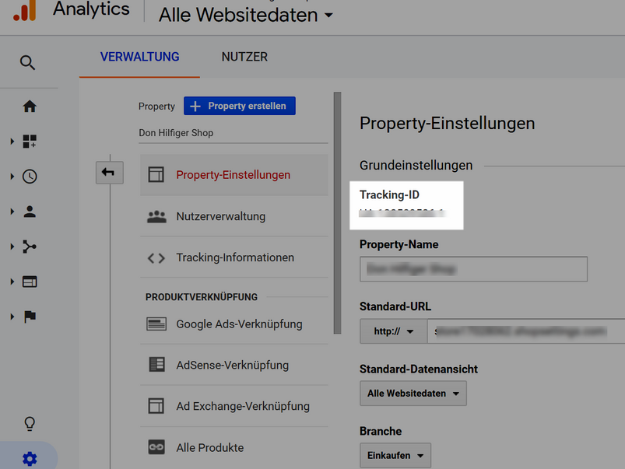Open the Conversions flag icon
The width and height of the screenshot is (625, 469).
point(30,317)
